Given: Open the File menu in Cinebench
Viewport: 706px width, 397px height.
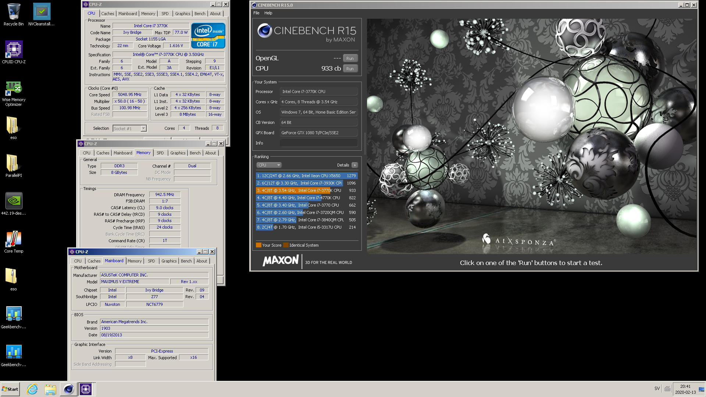Looking at the screenshot, I should tap(256, 13).
